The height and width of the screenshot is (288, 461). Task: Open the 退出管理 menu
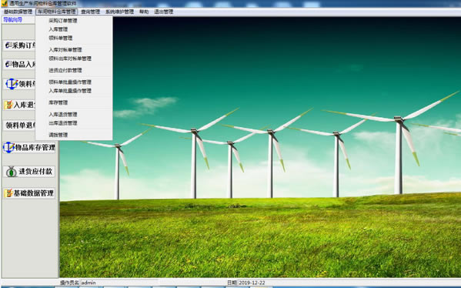(x=164, y=12)
